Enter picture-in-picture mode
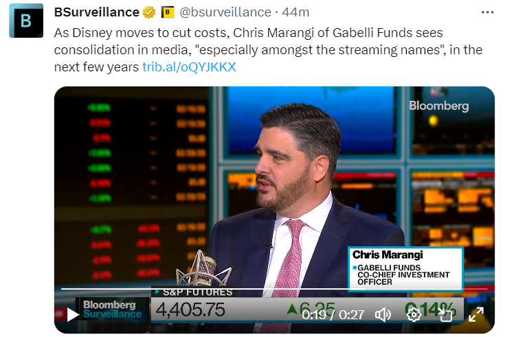 coord(445,315)
